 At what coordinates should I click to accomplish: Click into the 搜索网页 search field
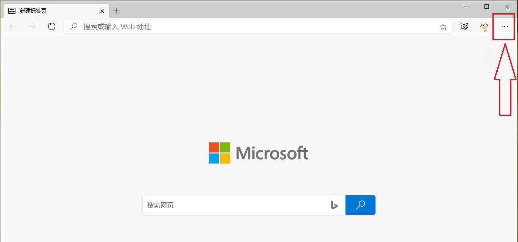pyautogui.click(x=234, y=205)
